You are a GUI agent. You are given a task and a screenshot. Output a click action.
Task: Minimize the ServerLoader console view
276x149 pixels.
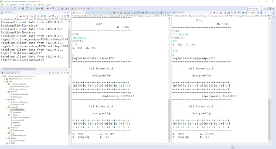[65, 13]
